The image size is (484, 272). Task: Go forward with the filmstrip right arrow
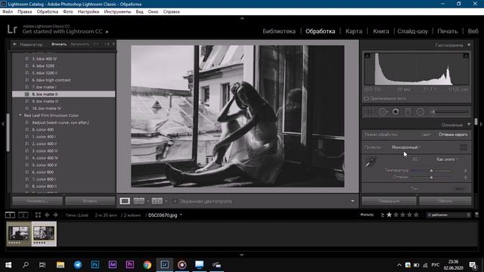point(55,215)
